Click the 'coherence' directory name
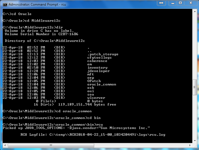This screenshot has height=150, width=199. (97, 61)
